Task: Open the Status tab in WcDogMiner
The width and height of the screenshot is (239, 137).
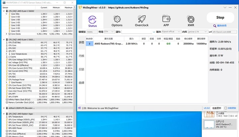Action: coord(93,21)
